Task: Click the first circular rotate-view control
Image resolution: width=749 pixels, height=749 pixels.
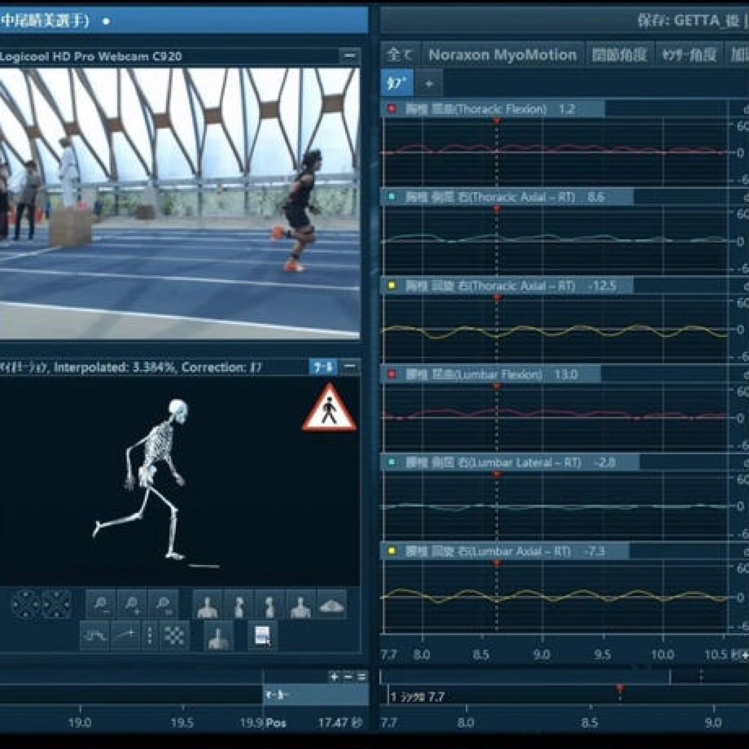Action: pos(25,604)
